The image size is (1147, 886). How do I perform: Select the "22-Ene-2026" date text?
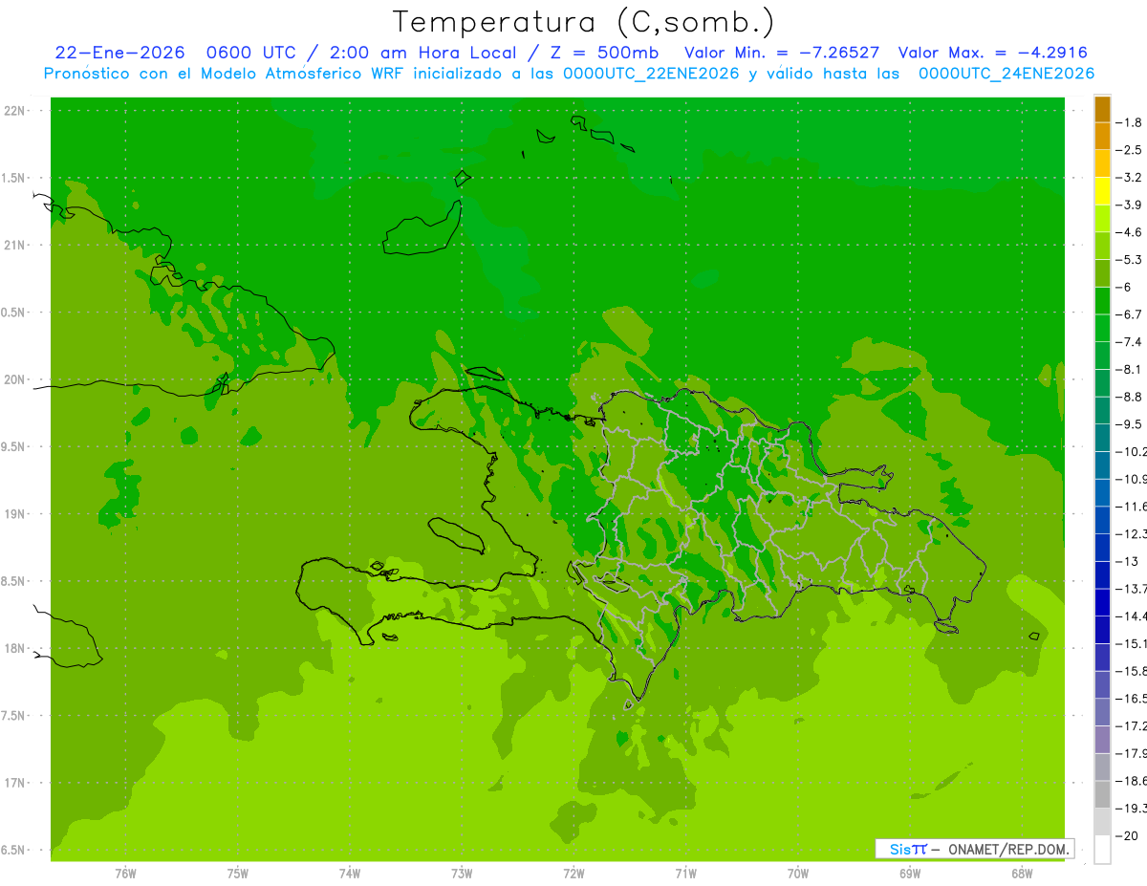(x=118, y=53)
